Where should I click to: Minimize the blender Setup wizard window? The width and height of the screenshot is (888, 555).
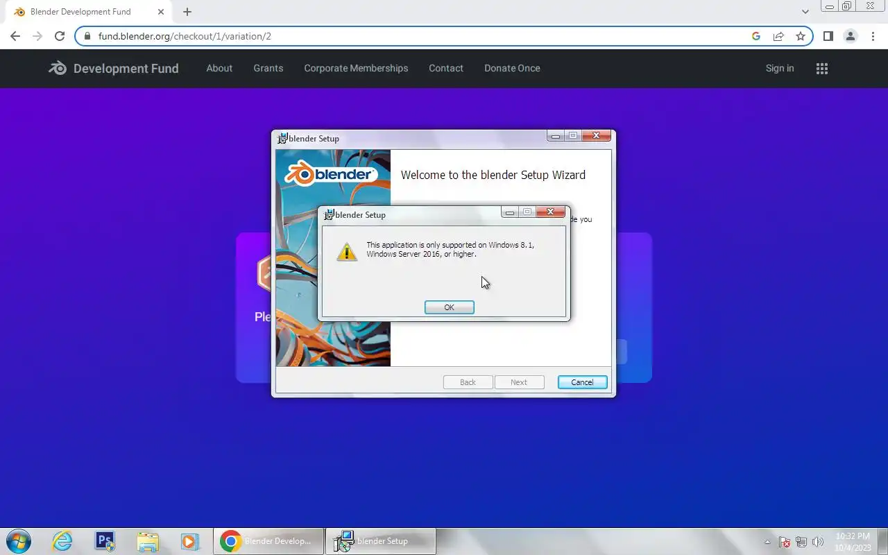tap(556, 135)
